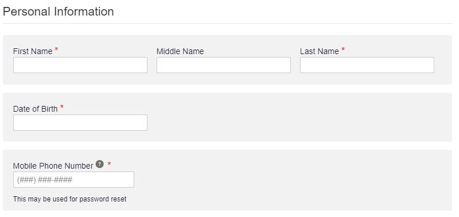Viewport: 459px width, 217px height.
Task: Click the Mobile Phone Number help icon
Action: pyautogui.click(x=100, y=164)
